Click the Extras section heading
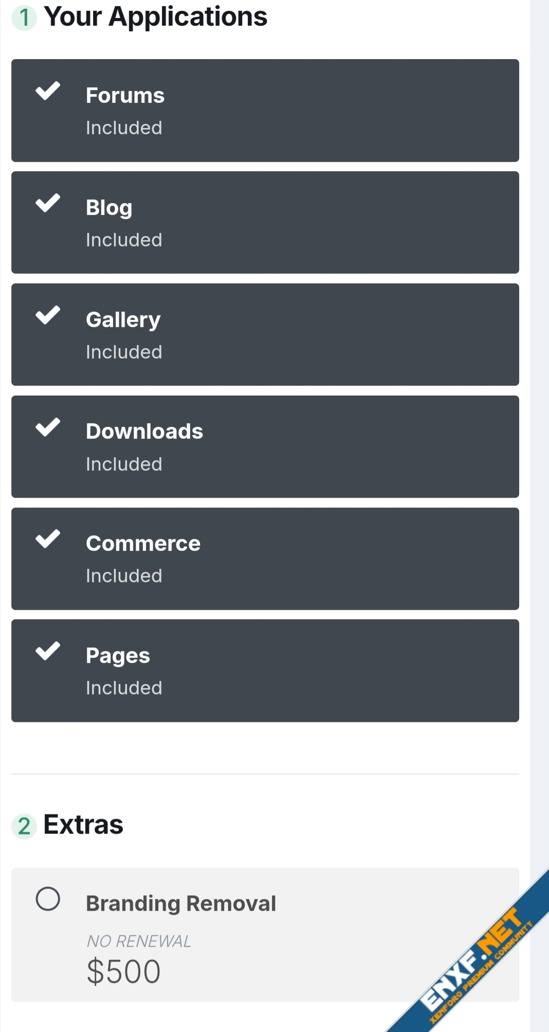 tap(83, 825)
